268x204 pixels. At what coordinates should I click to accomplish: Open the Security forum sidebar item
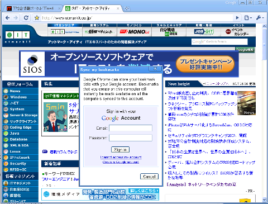point(21,164)
